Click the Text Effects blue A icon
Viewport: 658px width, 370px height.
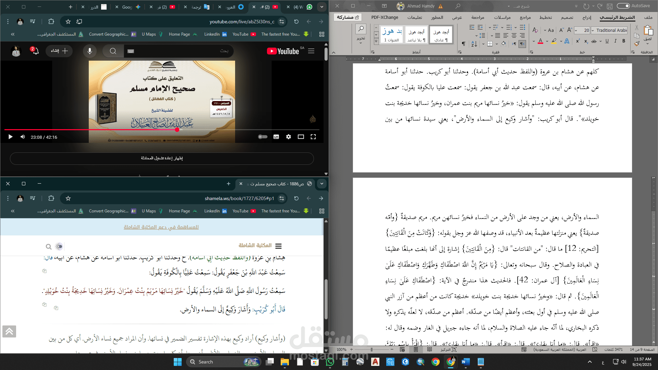pos(567,41)
